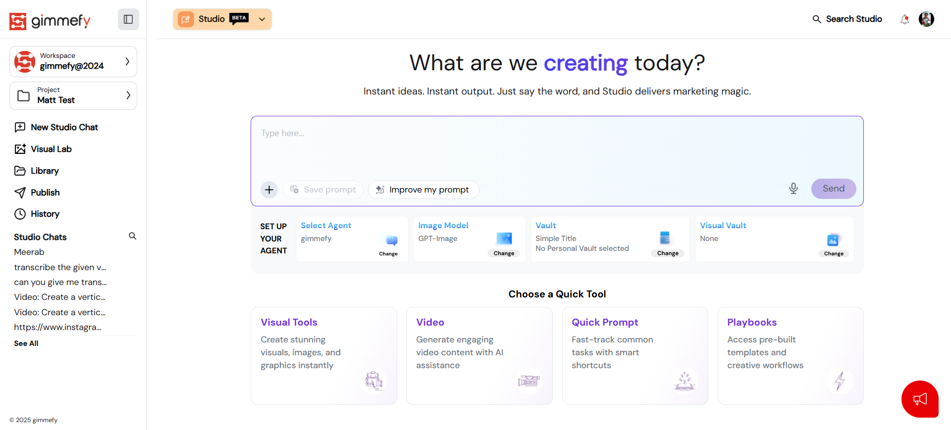Click the camera icon on Video card
This screenshot has width=951, height=430.
(529, 381)
